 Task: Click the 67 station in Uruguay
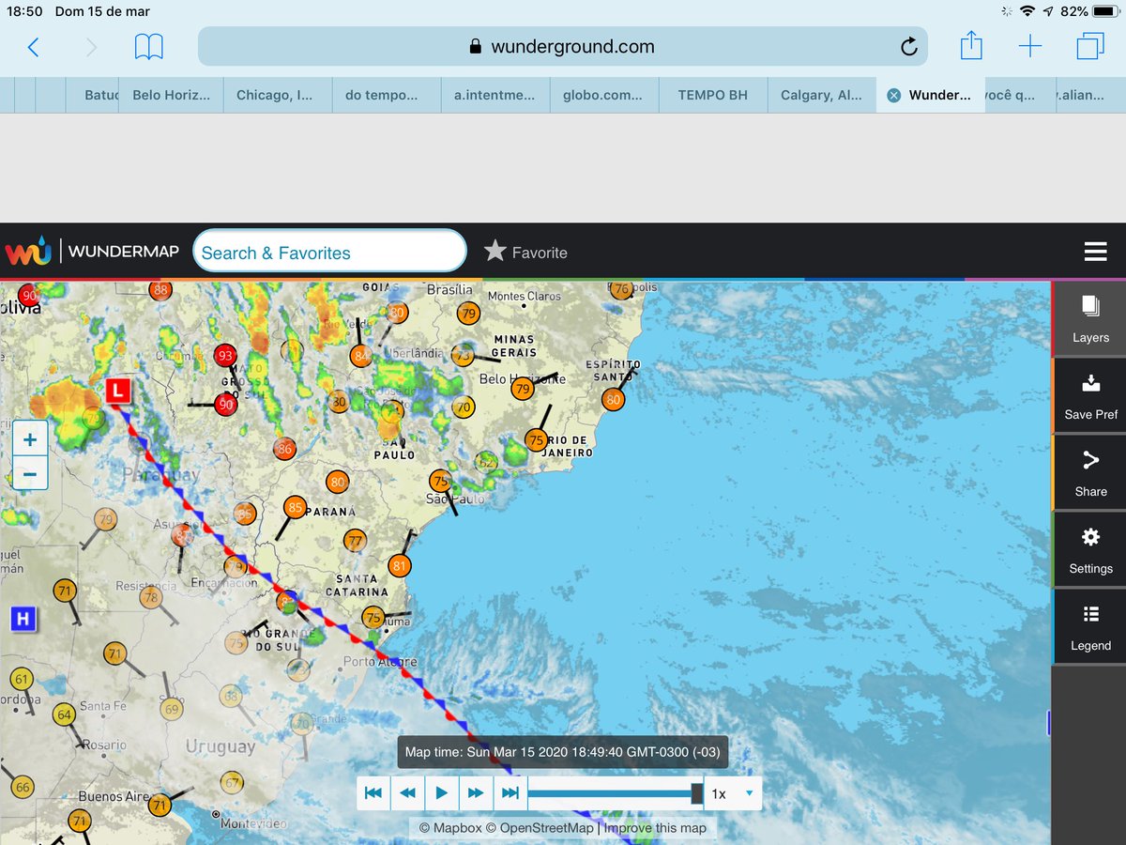point(232,782)
